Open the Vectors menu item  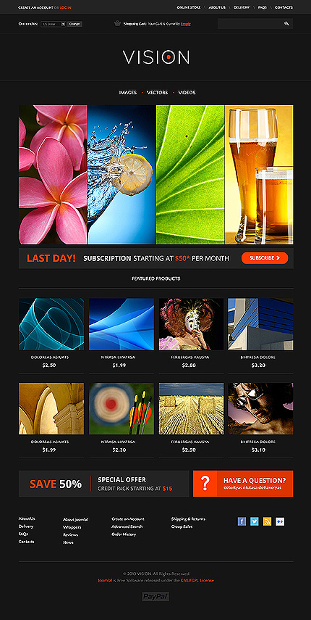tap(157, 93)
